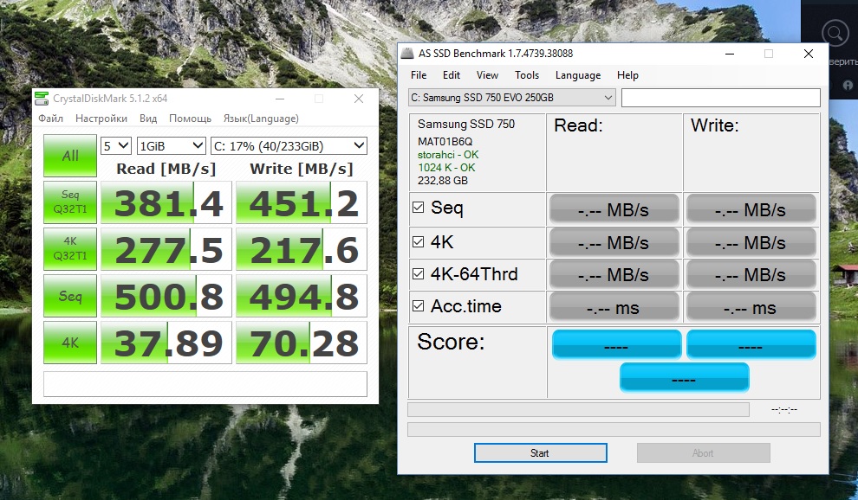858x500 pixels.
Task: Click the 4K write value 70.28
Action: click(302, 343)
